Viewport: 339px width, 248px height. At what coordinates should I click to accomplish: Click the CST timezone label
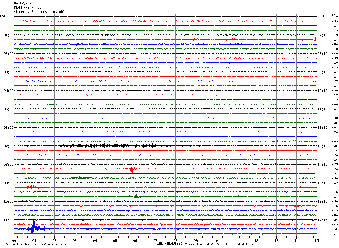tap(3, 16)
